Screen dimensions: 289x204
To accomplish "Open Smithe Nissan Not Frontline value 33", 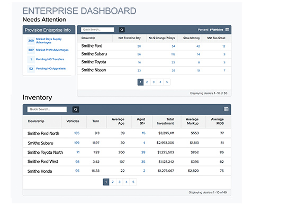I will tap(139, 71).
